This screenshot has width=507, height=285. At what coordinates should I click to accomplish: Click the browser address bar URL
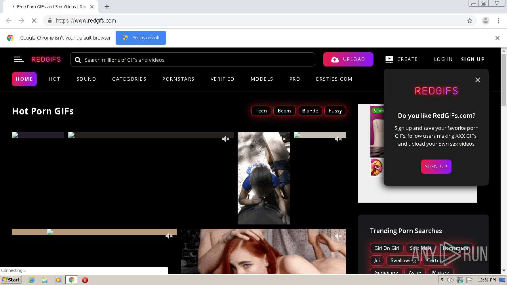[x=86, y=21]
